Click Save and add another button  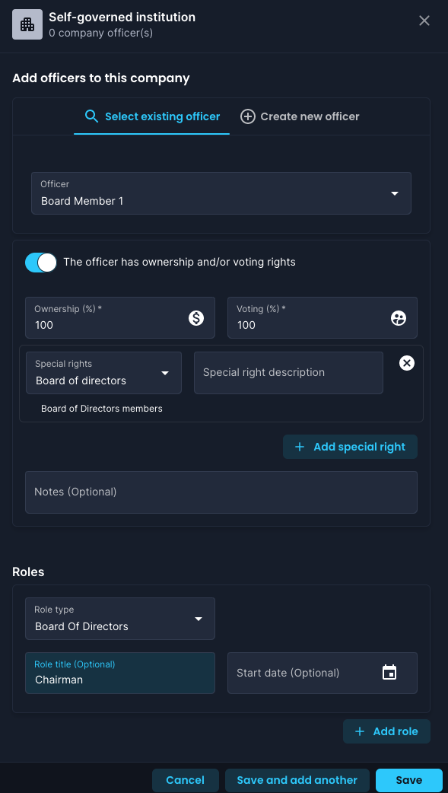297,780
